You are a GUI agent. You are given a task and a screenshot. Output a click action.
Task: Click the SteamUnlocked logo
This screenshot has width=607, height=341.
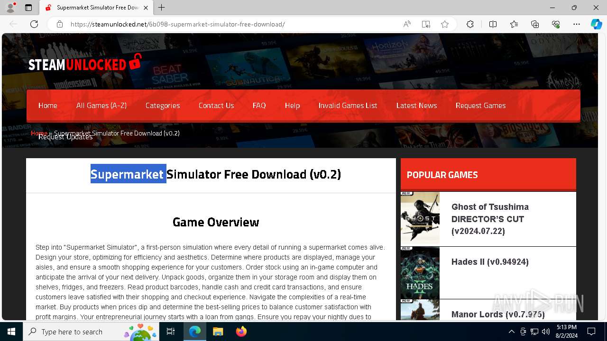85,63
